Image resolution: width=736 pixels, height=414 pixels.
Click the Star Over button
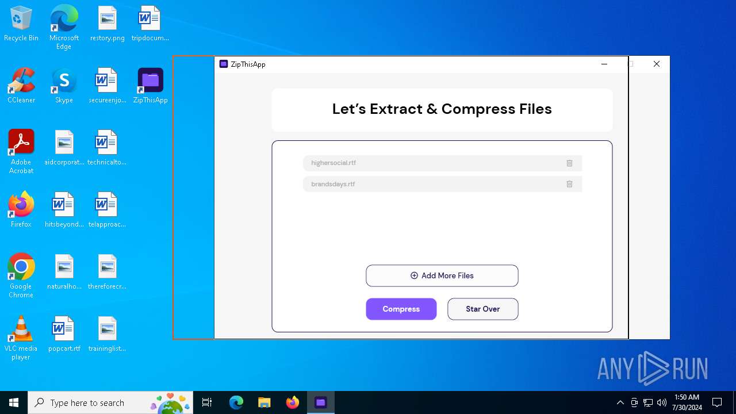click(x=482, y=309)
